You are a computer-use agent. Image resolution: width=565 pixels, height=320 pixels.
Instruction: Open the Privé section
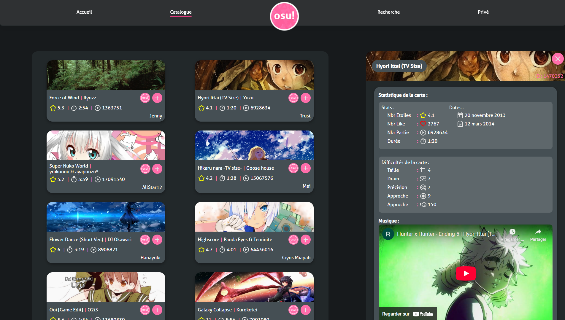coord(483,12)
